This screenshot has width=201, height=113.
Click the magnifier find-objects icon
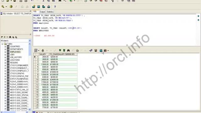(3, 7)
